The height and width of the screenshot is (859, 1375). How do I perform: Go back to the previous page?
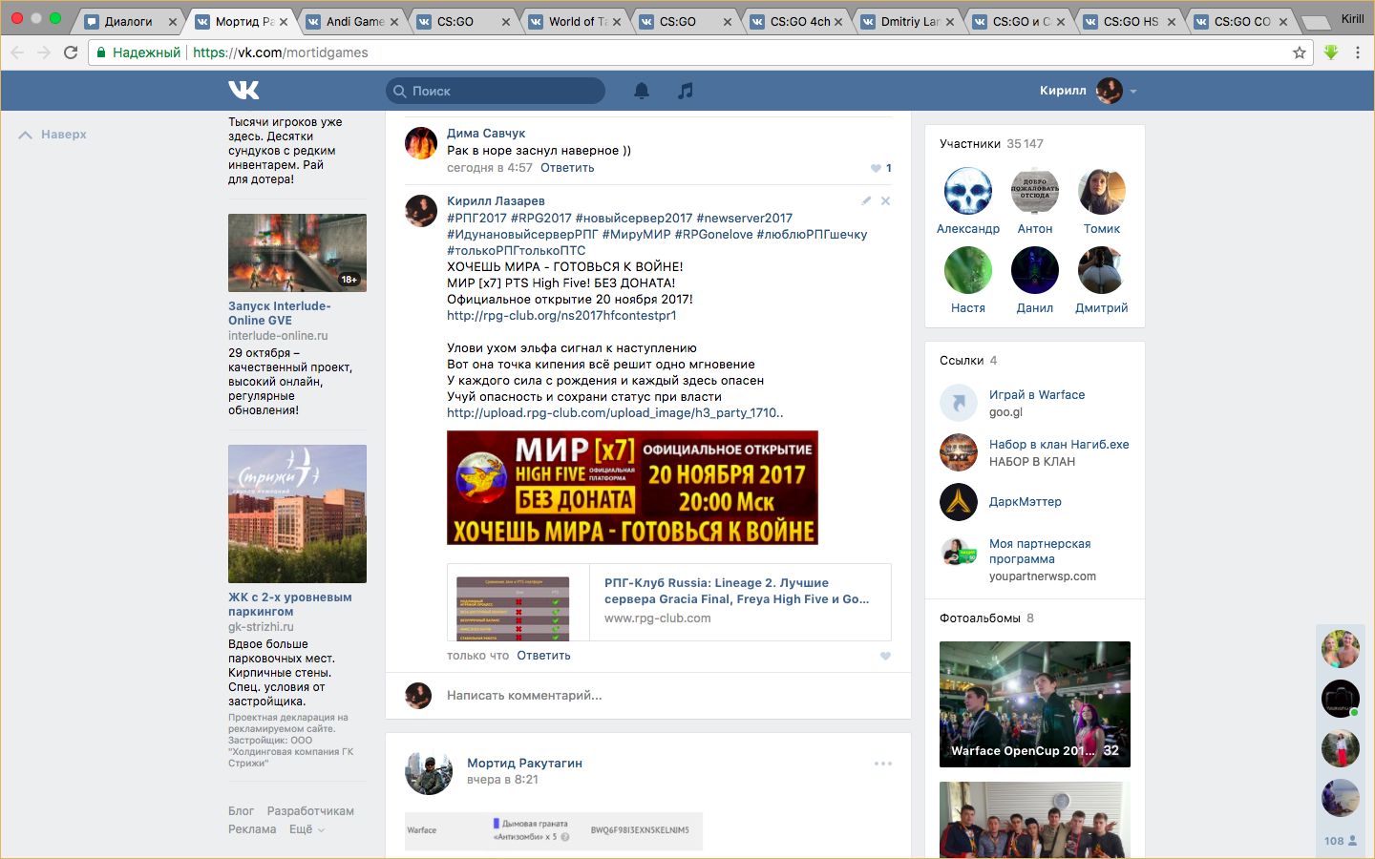pos(17,52)
